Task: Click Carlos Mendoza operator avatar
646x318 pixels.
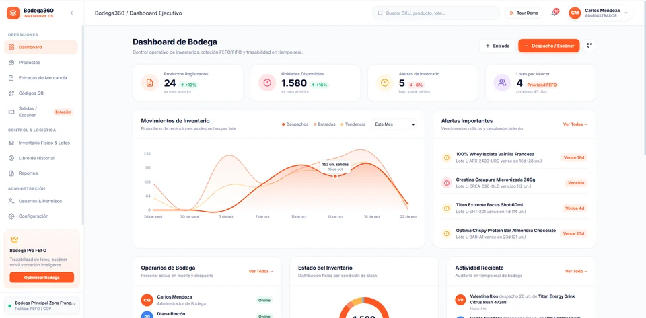Action: click(147, 300)
